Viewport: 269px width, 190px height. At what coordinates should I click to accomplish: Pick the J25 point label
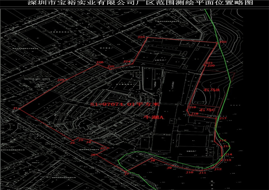[x=111, y=66]
